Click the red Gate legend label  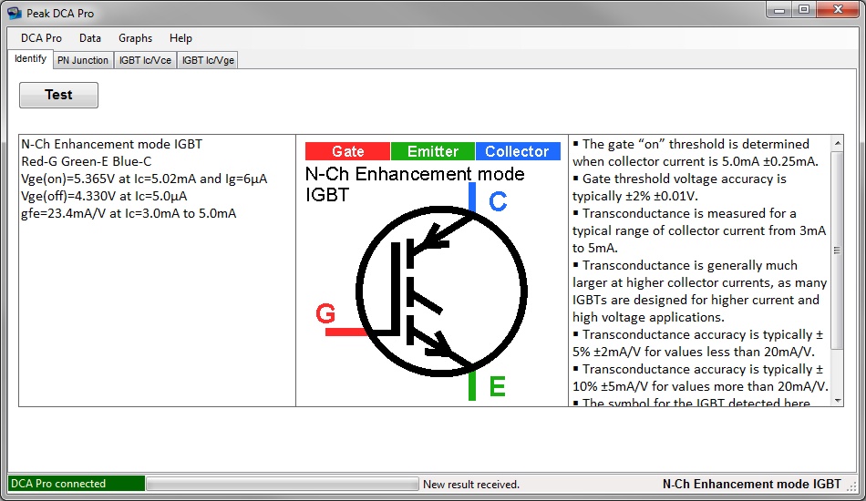348,151
